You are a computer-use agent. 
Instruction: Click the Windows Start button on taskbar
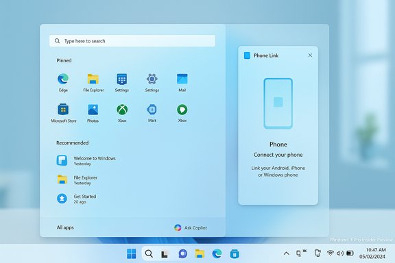(x=132, y=253)
